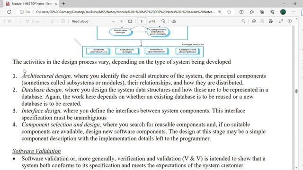Search within the PDF

point(243,21)
